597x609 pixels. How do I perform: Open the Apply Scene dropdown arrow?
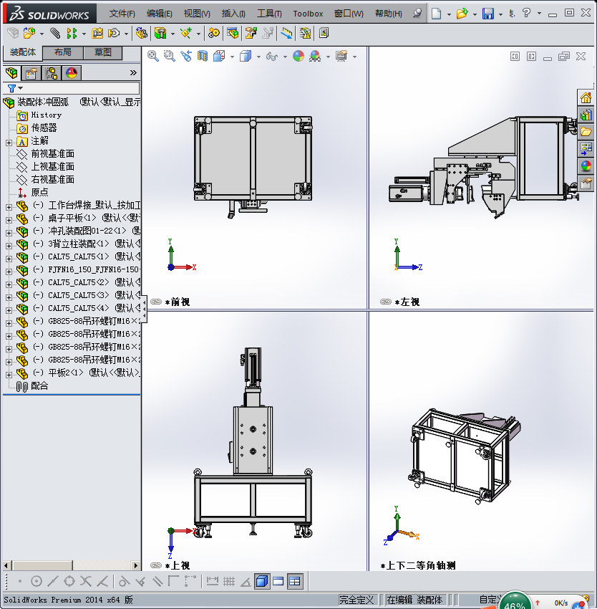tap(328, 57)
